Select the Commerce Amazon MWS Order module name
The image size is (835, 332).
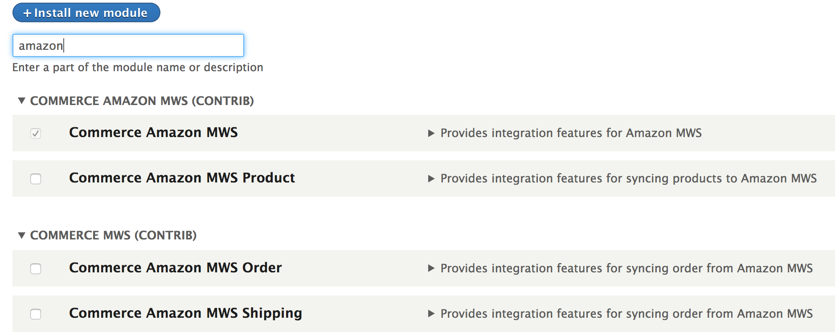[x=175, y=268]
